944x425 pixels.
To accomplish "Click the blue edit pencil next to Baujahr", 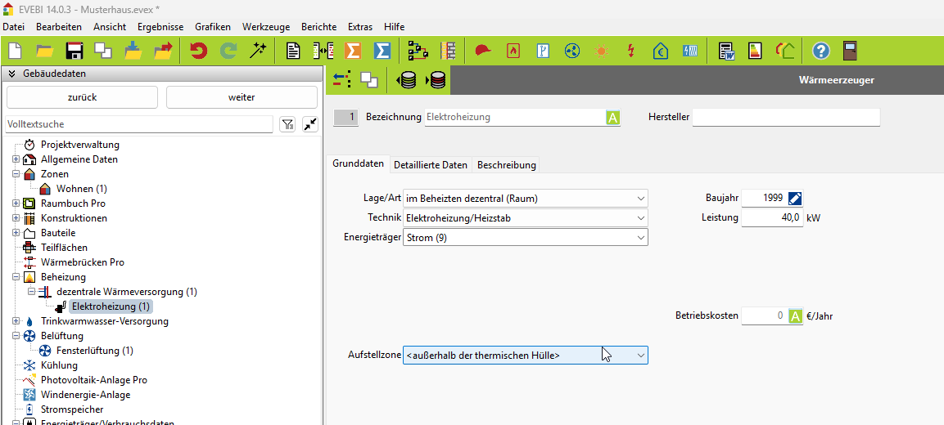I will coord(795,199).
